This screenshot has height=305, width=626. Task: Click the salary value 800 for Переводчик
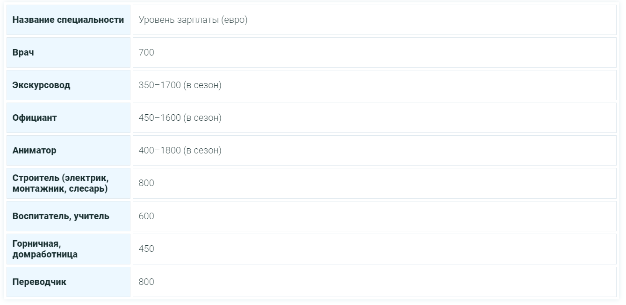(146, 282)
